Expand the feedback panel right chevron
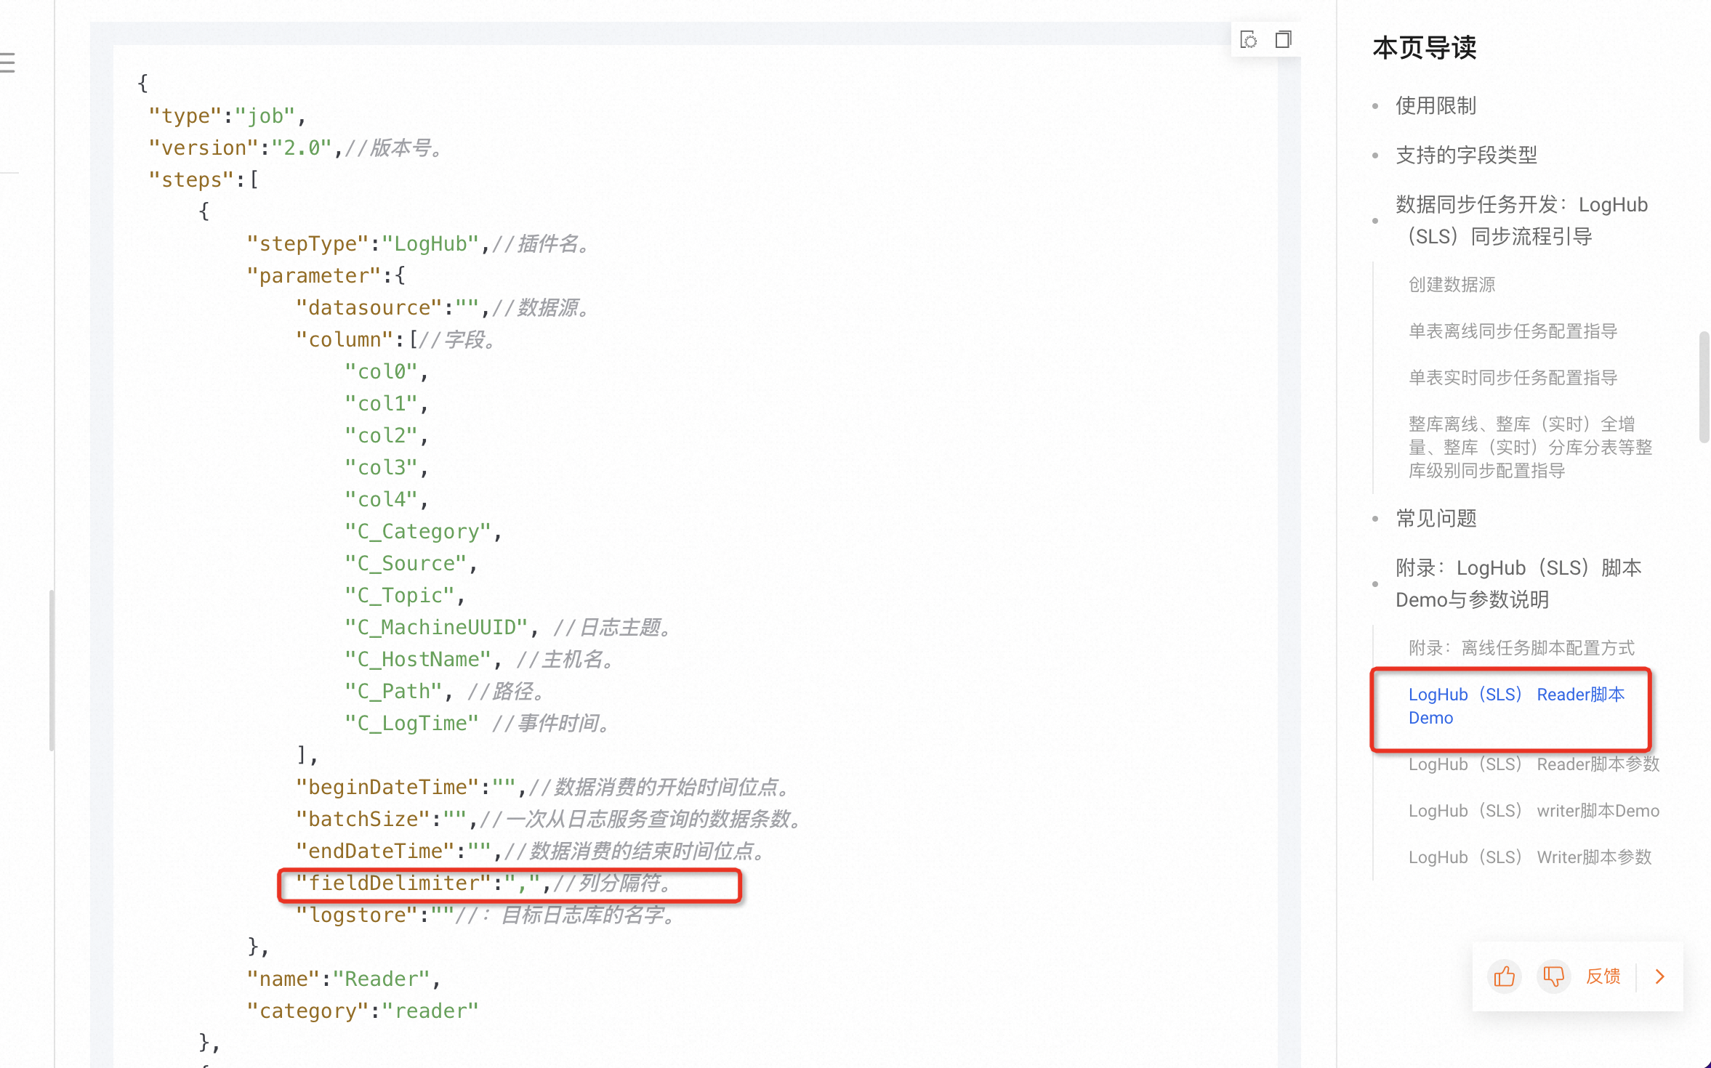Screen dimensions: 1711x1068 click(x=1659, y=976)
